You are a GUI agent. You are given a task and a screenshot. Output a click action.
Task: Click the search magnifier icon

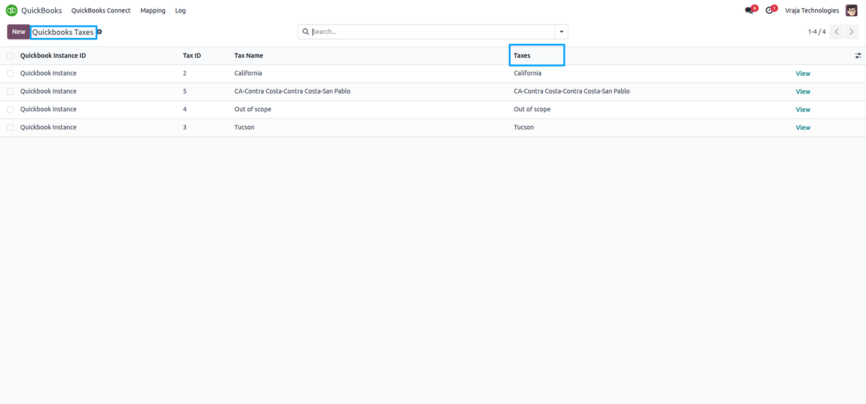coord(305,32)
